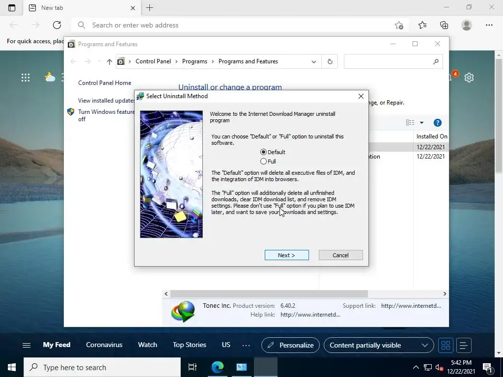Click the Control Panel breadcrumb

pyautogui.click(x=153, y=61)
